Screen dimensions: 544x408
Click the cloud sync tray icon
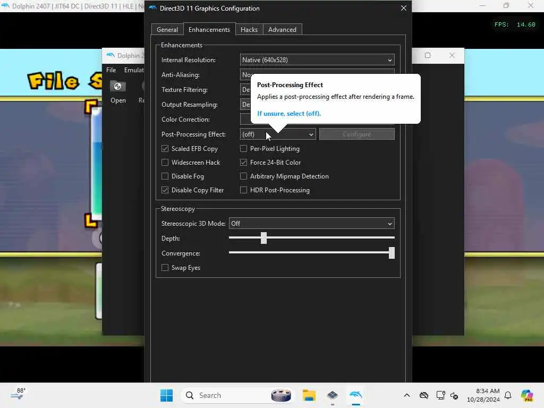pyautogui.click(x=423, y=395)
